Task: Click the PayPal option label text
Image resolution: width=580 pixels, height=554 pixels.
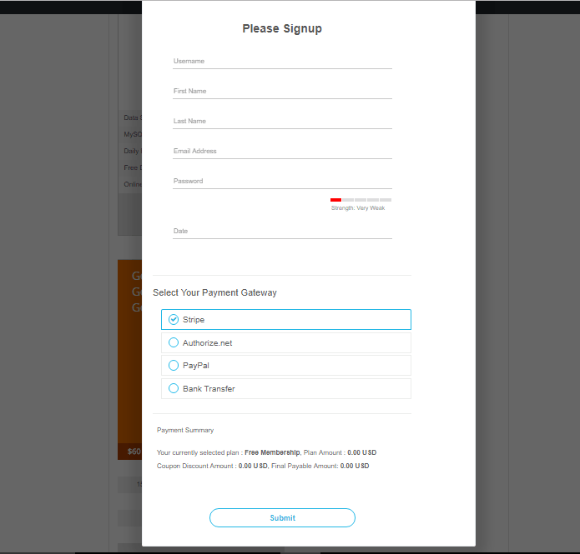Action: point(195,365)
